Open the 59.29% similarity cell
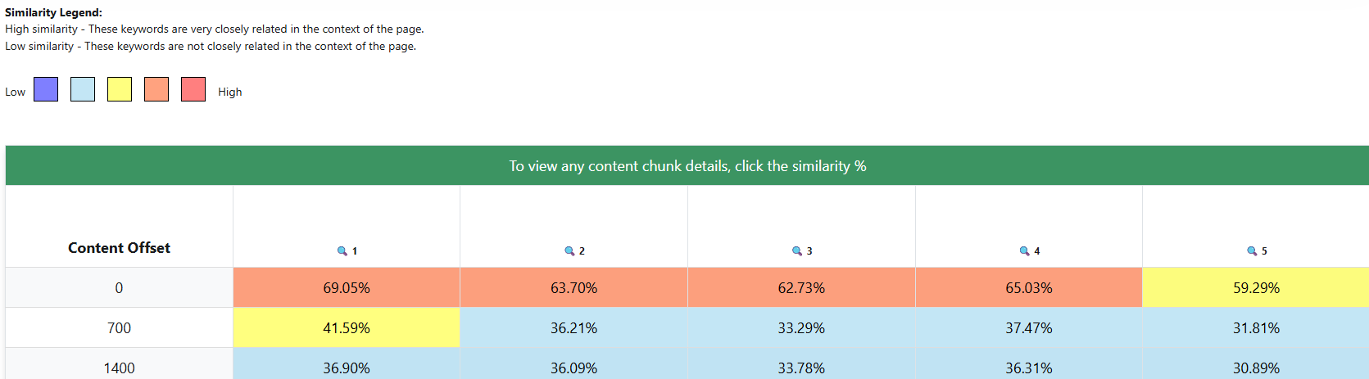1369x379 pixels. point(1256,288)
